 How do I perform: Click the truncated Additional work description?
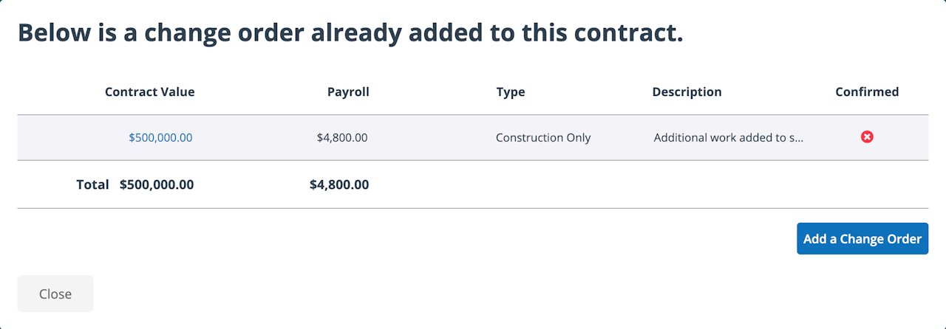click(728, 138)
